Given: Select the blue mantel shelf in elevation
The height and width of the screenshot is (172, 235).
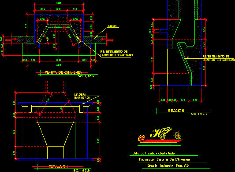Looking at the screenshot, I should (x=56, y=104).
